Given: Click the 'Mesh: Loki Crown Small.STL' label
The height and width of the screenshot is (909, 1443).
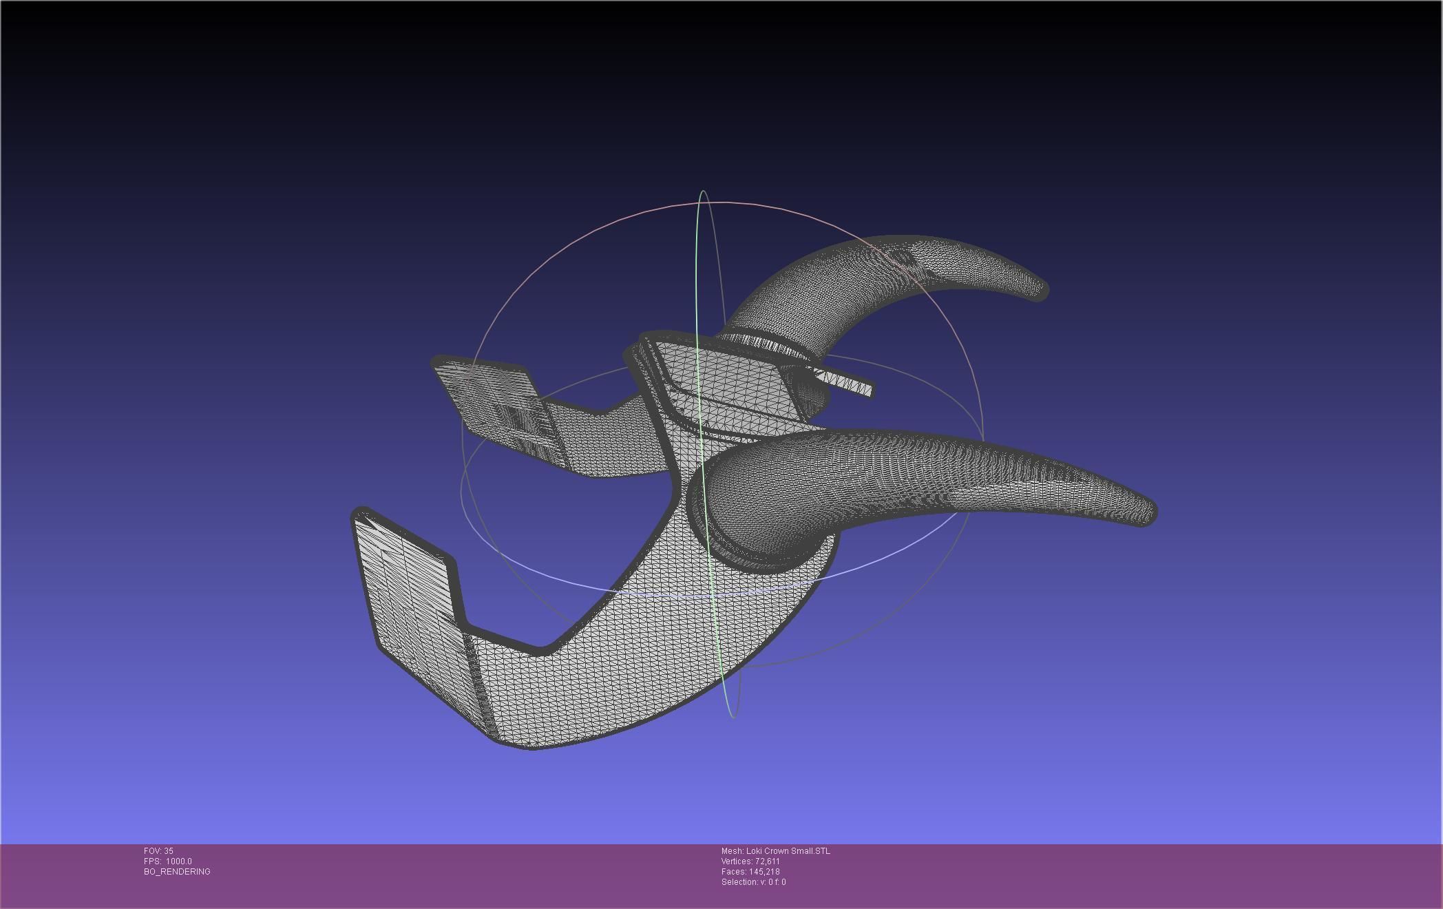Looking at the screenshot, I should tap(776, 851).
